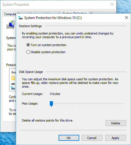Screen dimensions: 131x145
Task: Click the drive icon in dialog title
Action: (x=20, y=18)
